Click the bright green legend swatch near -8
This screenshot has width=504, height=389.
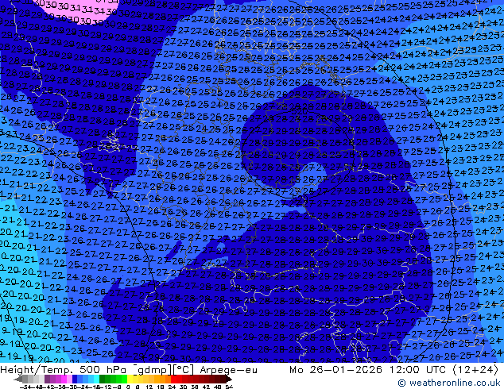(x=124, y=379)
